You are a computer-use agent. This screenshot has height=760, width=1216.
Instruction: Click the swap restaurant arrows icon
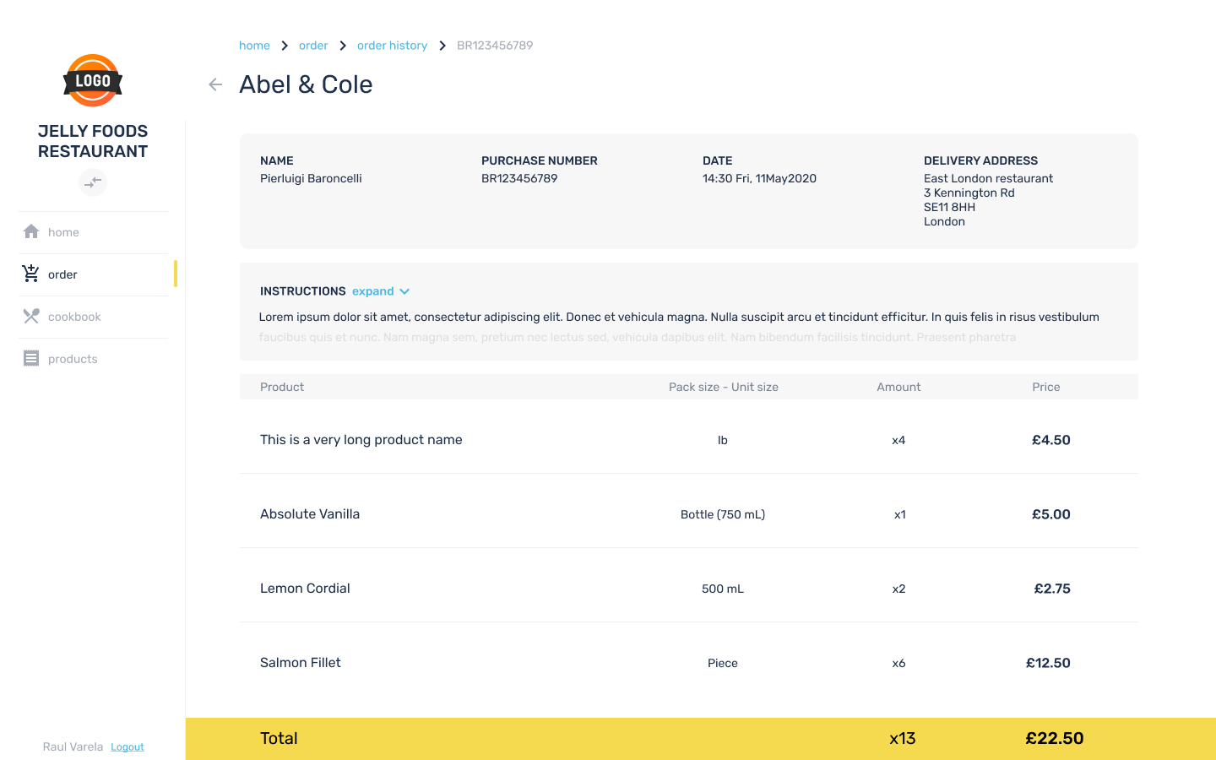tap(93, 182)
